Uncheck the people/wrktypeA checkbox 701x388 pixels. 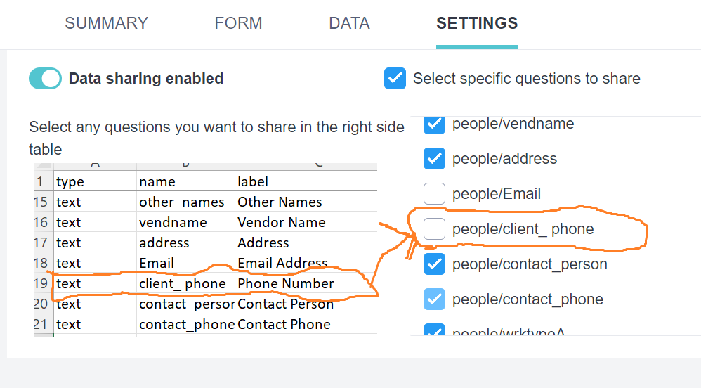pyautogui.click(x=435, y=330)
